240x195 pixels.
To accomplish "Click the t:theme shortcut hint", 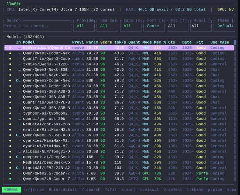I will 195,190.
